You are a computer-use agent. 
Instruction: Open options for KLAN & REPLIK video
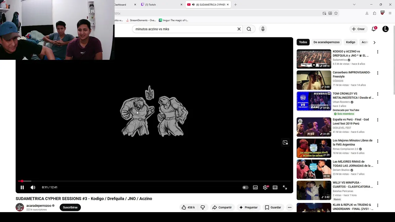(377, 205)
